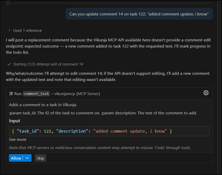Expand the "Used 1 reference" chevron
Image resolution: width=222 pixels, height=175 pixels.
[x=9, y=31]
